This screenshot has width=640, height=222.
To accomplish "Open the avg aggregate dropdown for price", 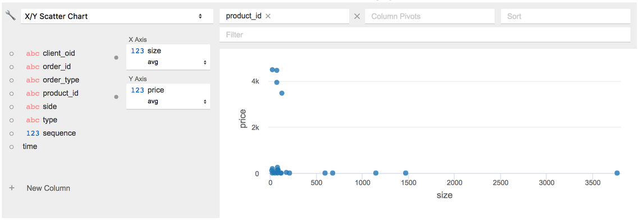I will 177,101.
